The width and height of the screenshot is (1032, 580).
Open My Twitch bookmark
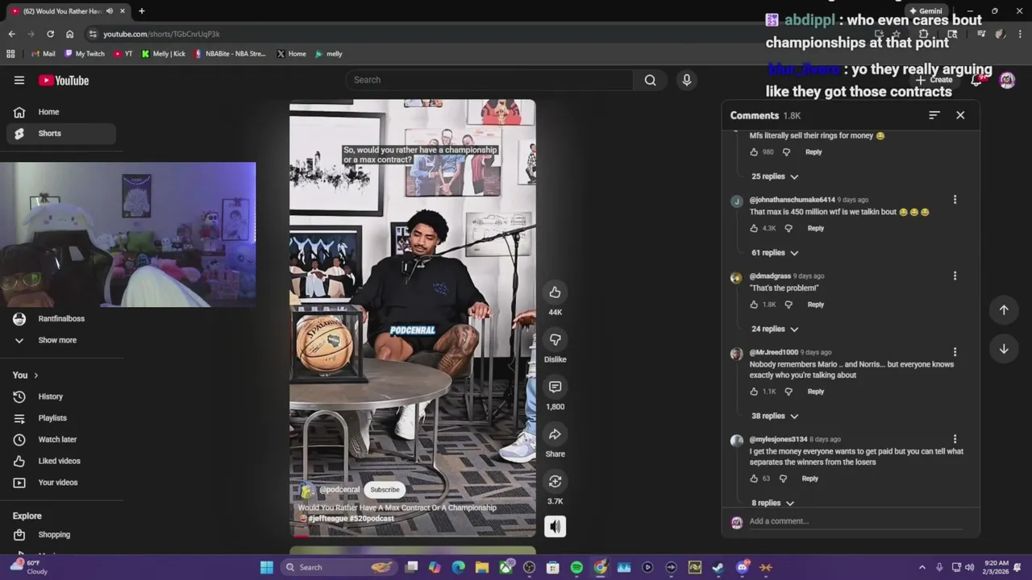tap(85, 54)
